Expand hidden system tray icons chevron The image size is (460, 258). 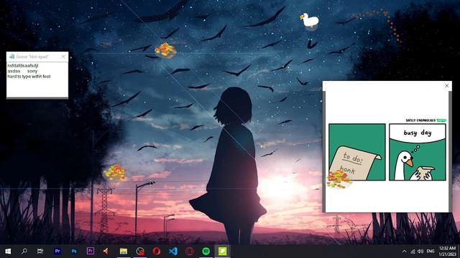[404, 252]
